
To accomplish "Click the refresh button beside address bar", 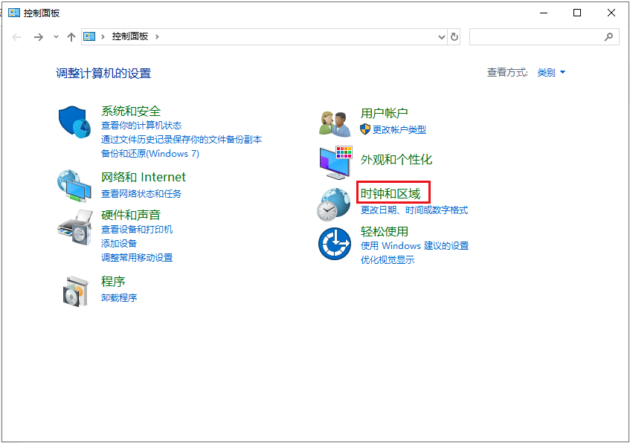I will [454, 36].
